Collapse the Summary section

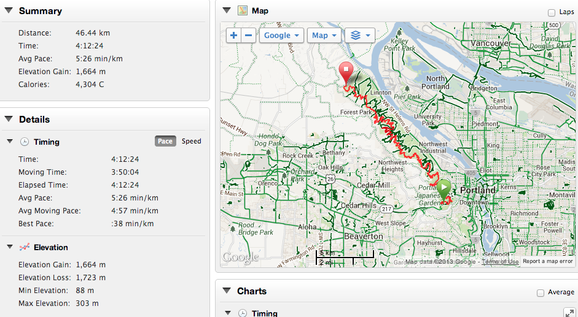(9, 10)
